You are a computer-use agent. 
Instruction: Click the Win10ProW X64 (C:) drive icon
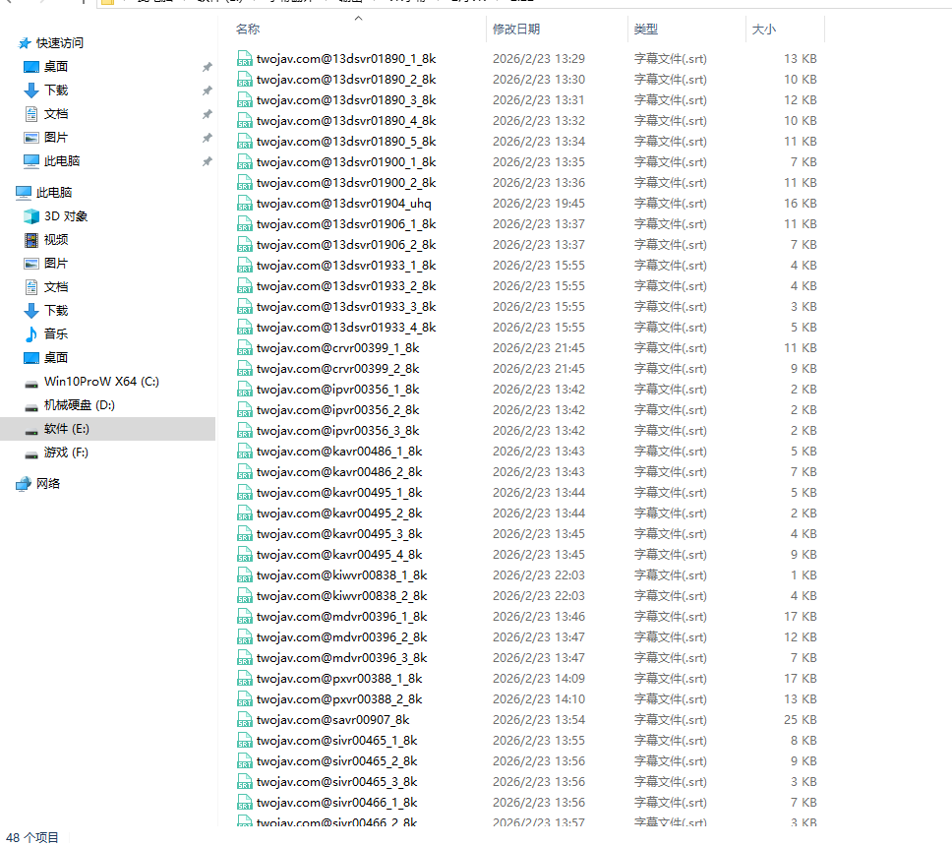pos(31,384)
